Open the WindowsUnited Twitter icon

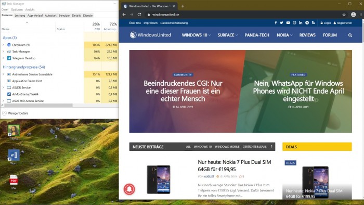[x=282, y=23]
